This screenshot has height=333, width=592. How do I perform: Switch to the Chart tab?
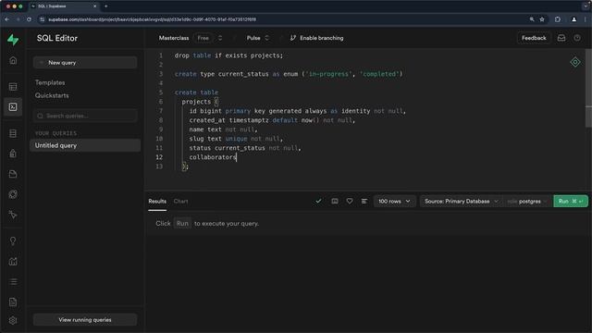tap(181, 202)
